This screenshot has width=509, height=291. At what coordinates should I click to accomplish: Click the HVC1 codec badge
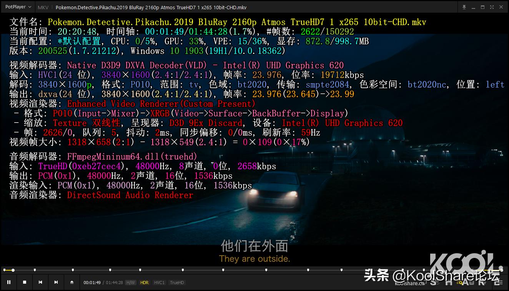(159, 282)
